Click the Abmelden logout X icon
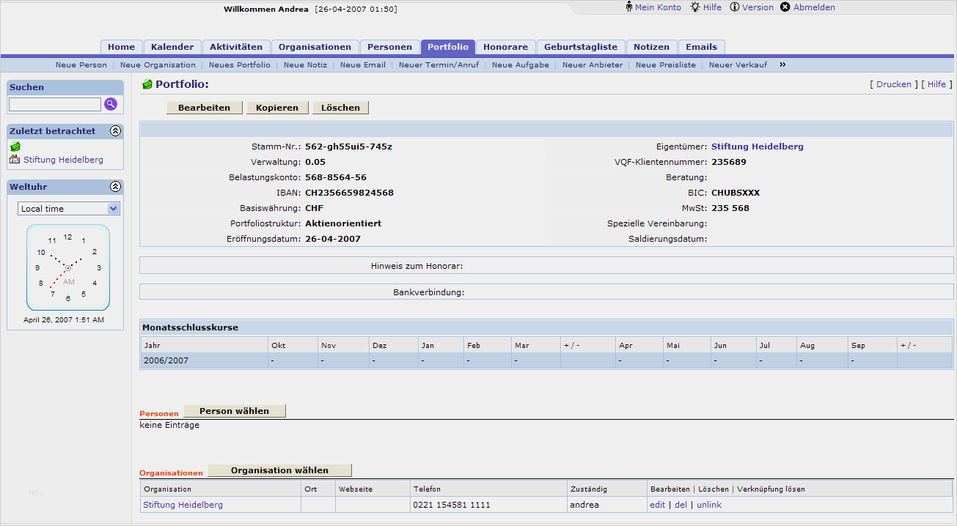The width and height of the screenshot is (957, 526). [785, 7]
